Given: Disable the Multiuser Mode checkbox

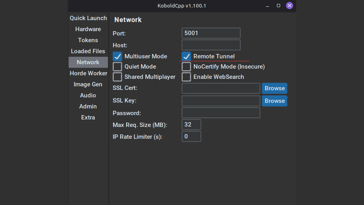Looking at the screenshot, I should [118, 56].
